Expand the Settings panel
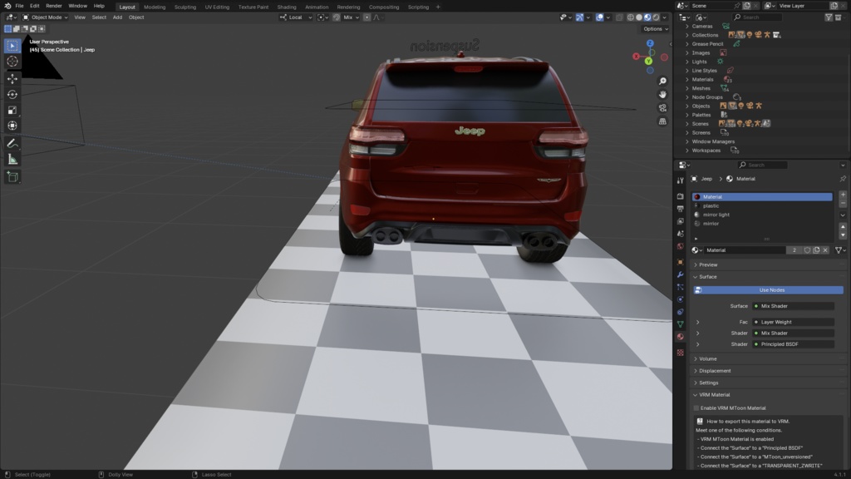Viewport: 851px width, 479px height. (x=708, y=383)
